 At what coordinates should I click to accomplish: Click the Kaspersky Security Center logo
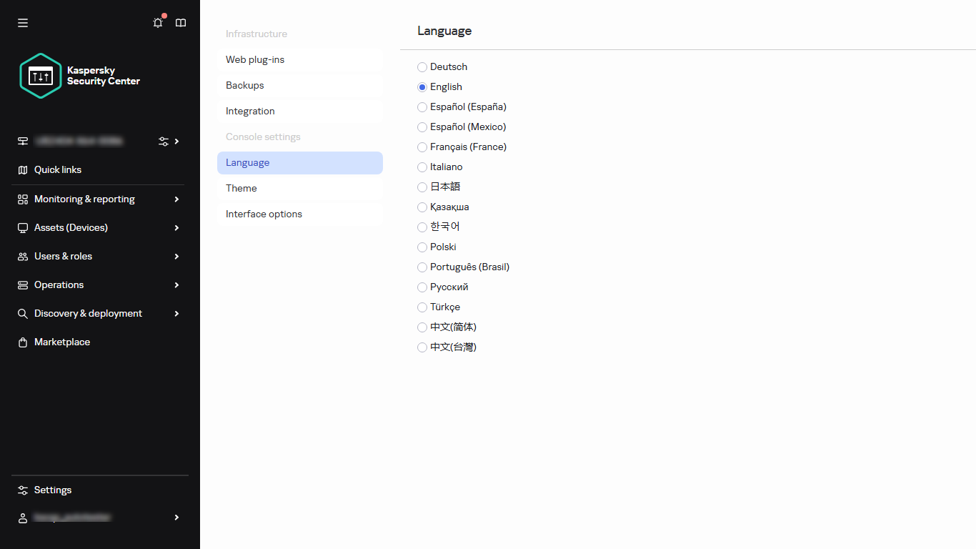click(x=79, y=75)
